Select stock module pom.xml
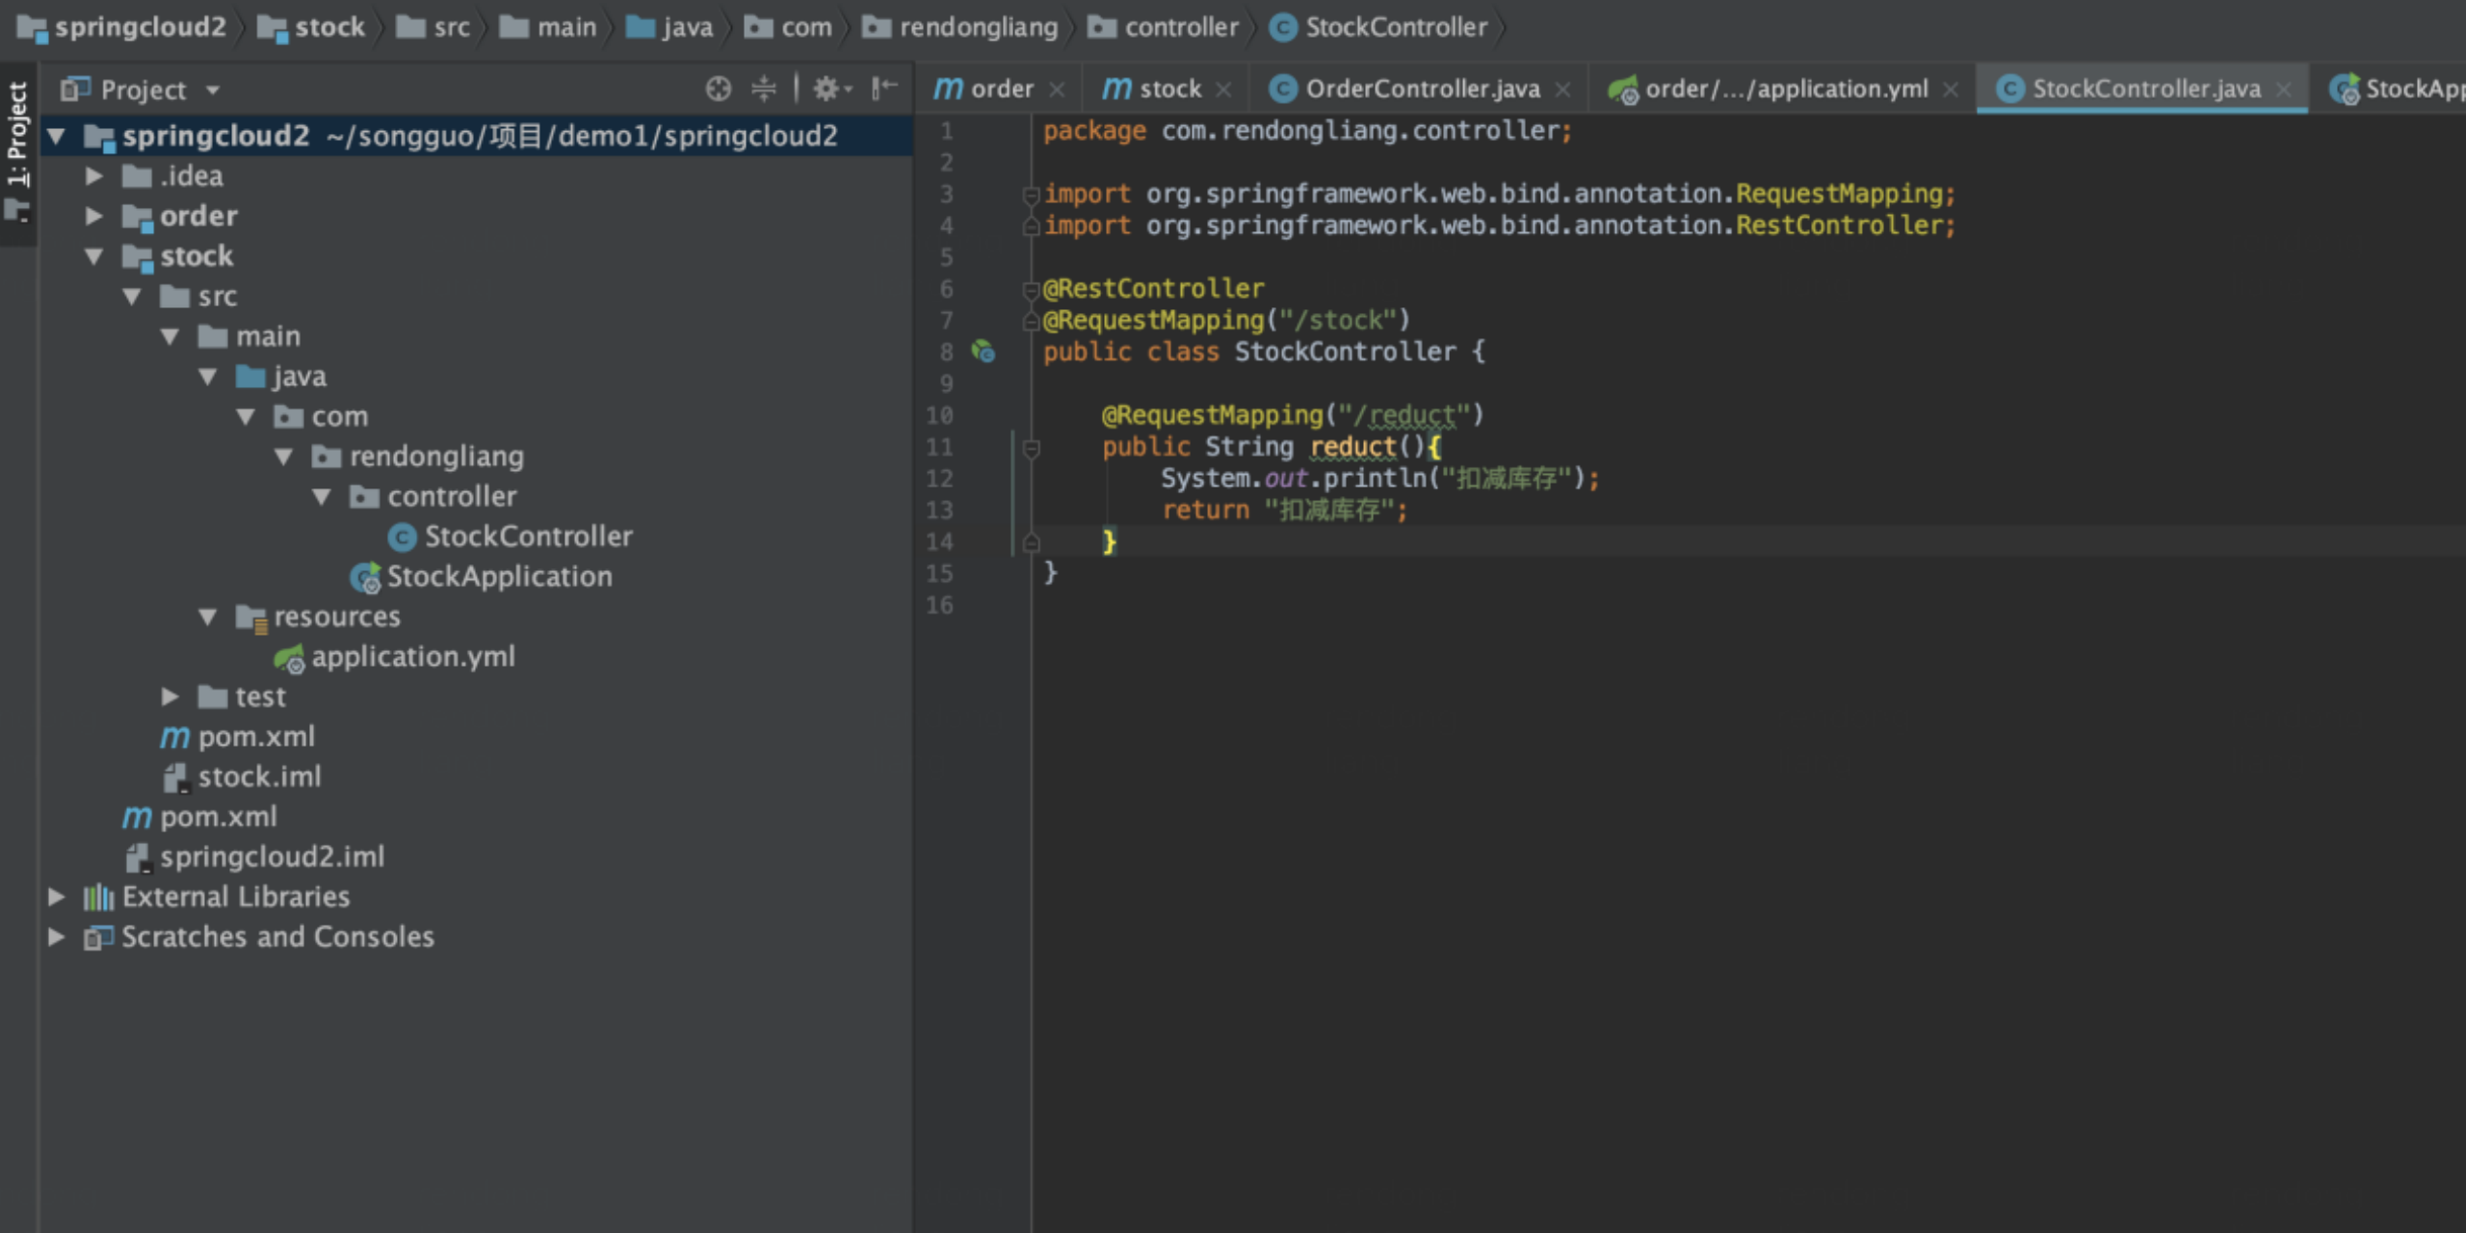Viewport: 2466px width, 1233px height. (x=256, y=737)
